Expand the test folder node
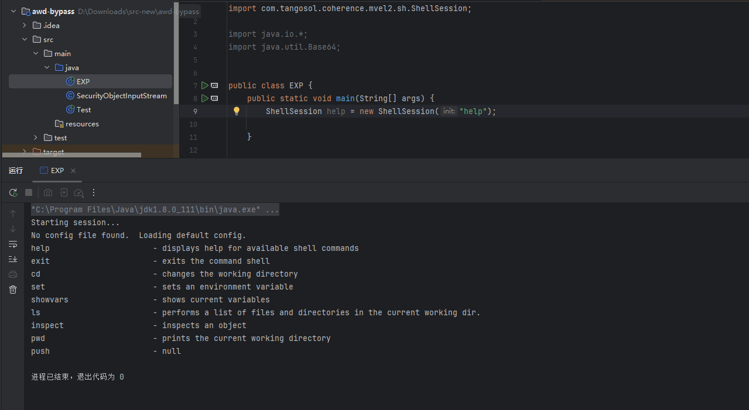 click(36, 137)
